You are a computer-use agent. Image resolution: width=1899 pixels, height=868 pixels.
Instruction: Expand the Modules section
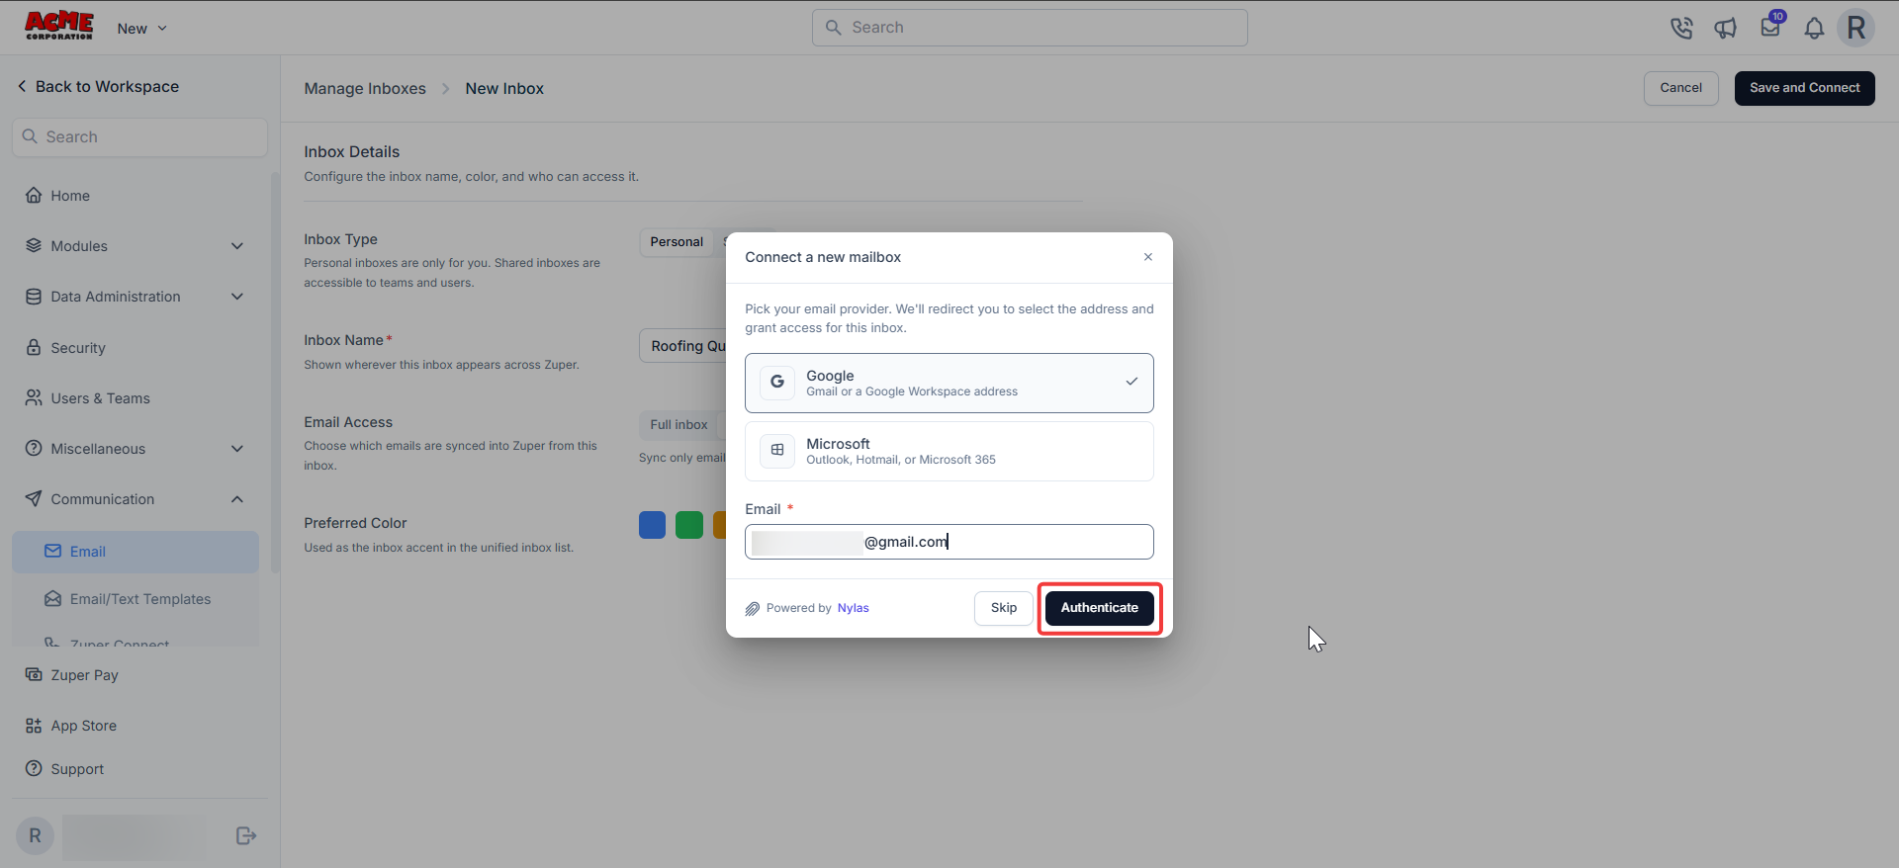coord(136,246)
